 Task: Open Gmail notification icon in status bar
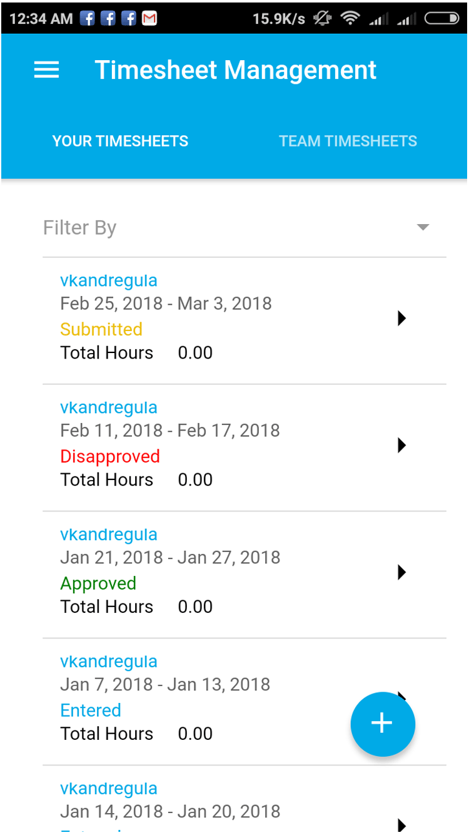149,19
